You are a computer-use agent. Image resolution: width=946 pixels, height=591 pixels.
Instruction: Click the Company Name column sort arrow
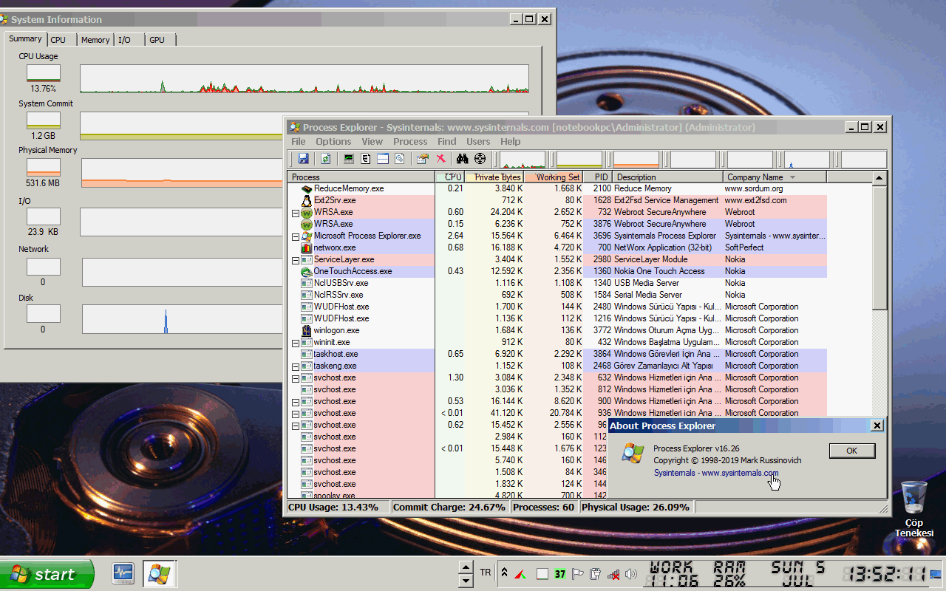[793, 177]
